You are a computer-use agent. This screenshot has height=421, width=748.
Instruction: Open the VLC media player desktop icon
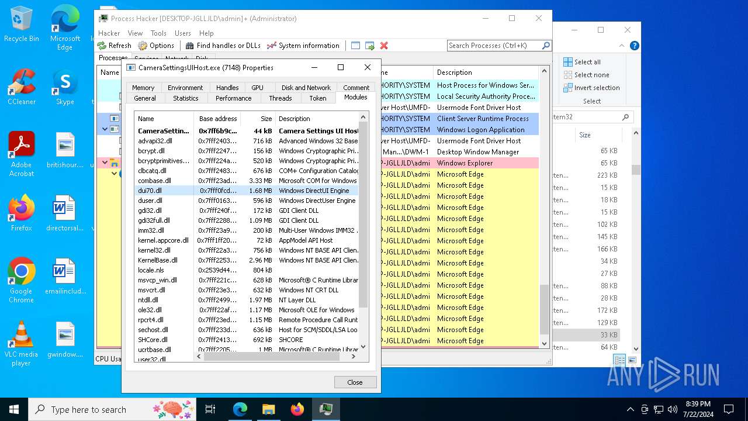22,343
